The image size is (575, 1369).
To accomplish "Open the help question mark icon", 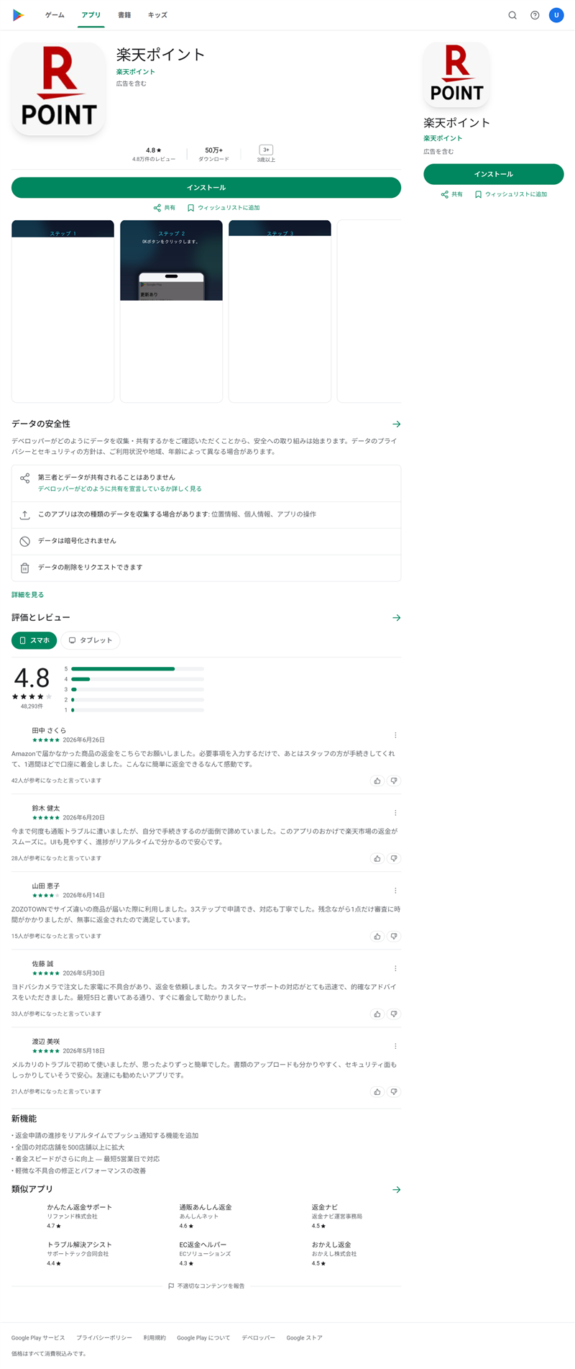I will point(535,15).
